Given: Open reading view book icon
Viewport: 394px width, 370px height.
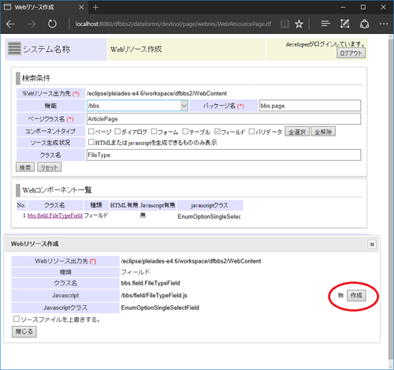Looking at the screenshot, I should (284, 24).
